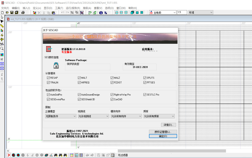Screen dimensions: 252x158
Task: Toggle the RESAP checkbox
Action: click(x=48, y=78)
